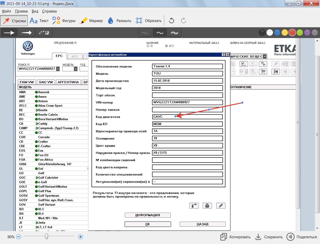This screenshot has height=244, width=320.
Task: Select the Стрелки arrow tool
Action: click(14, 21)
